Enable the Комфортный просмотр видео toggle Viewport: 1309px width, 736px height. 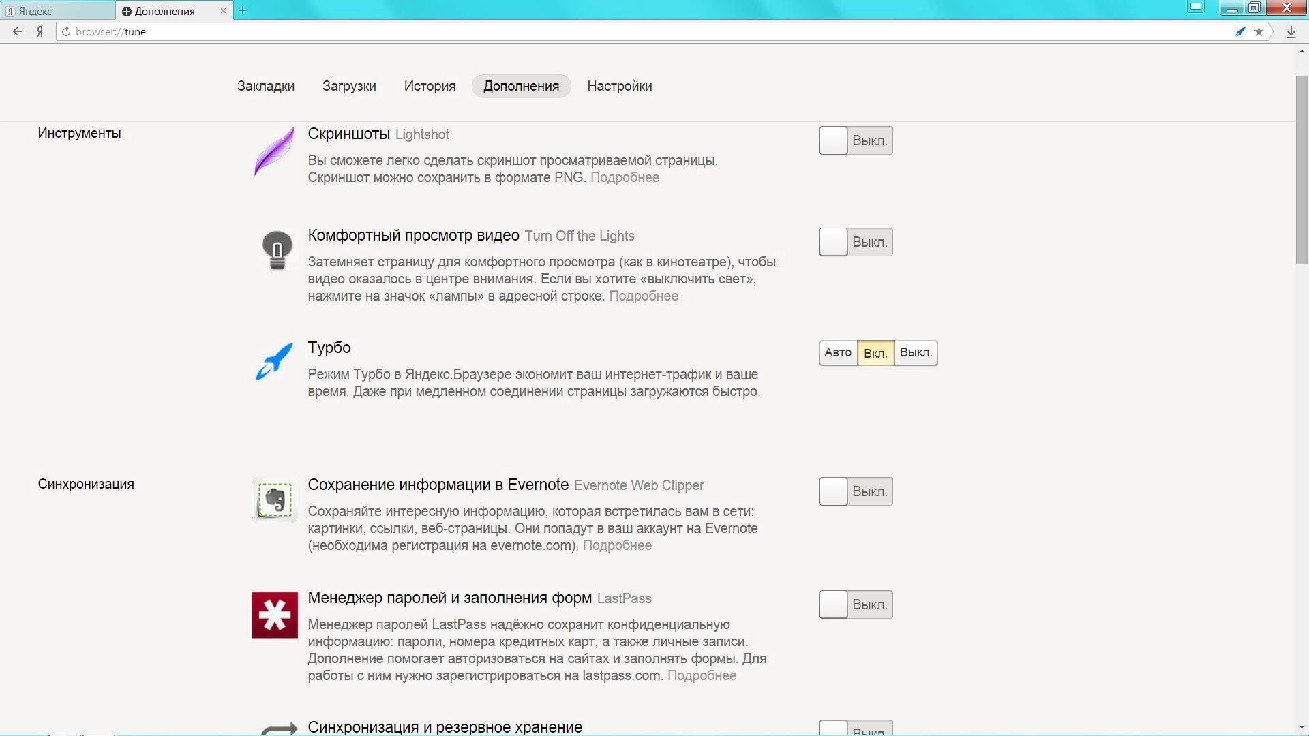click(x=856, y=242)
